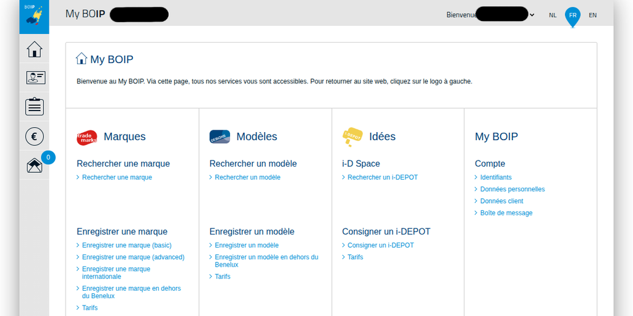Open the ID card icon in sidebar
This screenshot has width=633, height=316.
click(x=35, y=77)
